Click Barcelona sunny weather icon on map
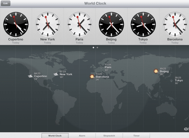189x138 pixels. tap(92, 77)
